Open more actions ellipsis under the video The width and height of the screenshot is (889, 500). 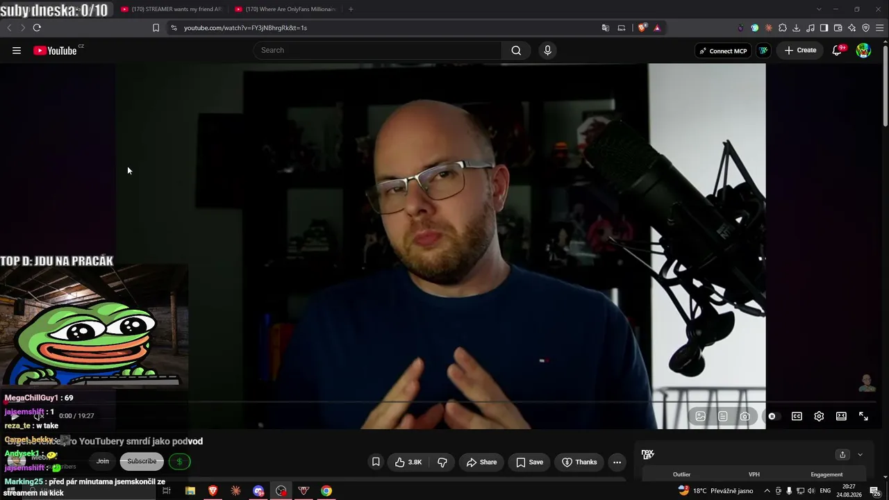[617, 462]
